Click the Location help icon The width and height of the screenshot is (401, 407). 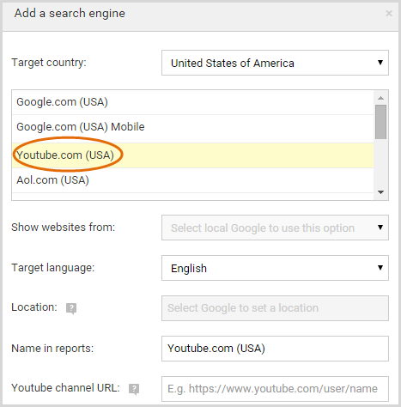point(71,308)
